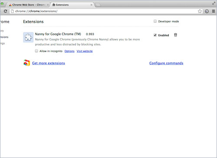
Task: Click the round extension icon beside the star
Action: (x=207, y=11)
